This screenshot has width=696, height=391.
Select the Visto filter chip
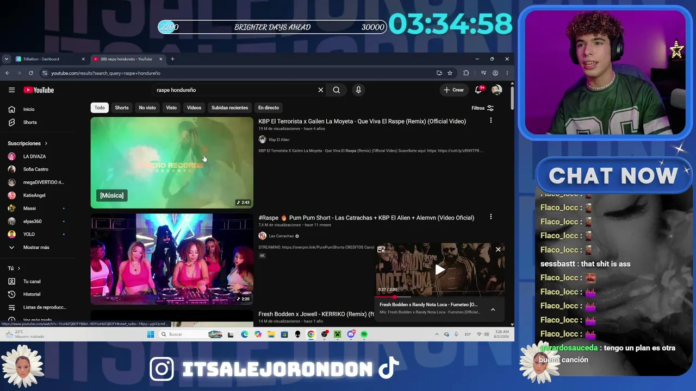171,108
